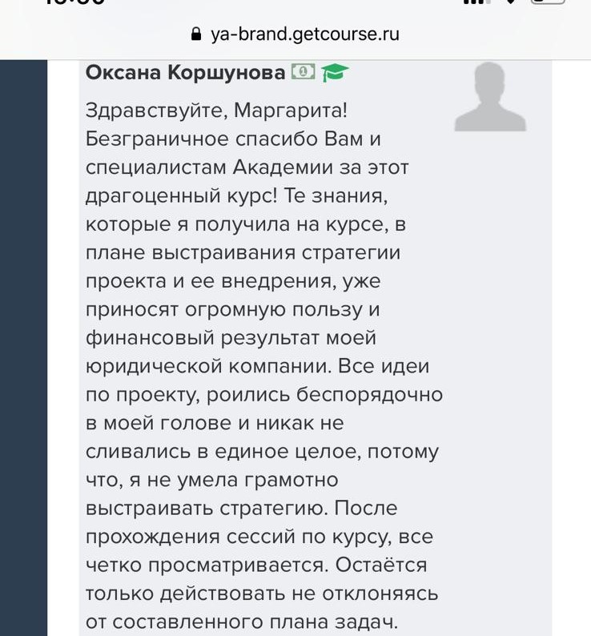591x636 pixels.
Task: Click the text 'Безграничное спасибо Вам и'
Action: 232,139
